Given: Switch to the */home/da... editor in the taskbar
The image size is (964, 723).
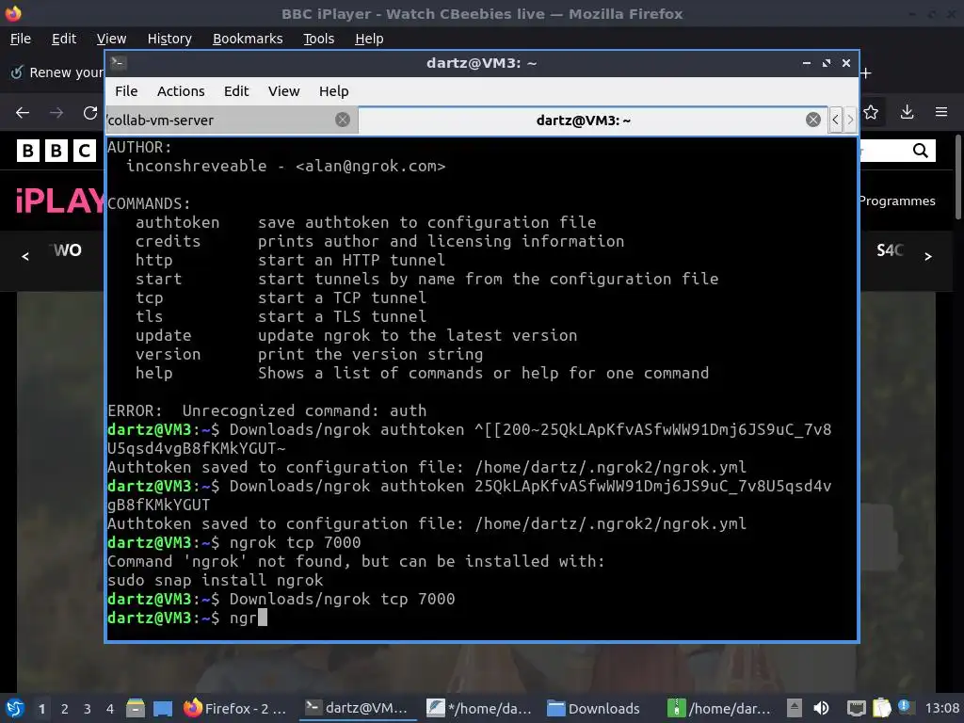Looking at the screenshot, I should click(479, 708).
